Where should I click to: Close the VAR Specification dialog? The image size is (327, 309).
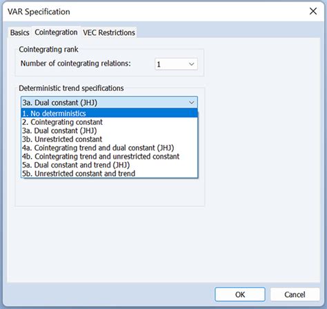313,11
